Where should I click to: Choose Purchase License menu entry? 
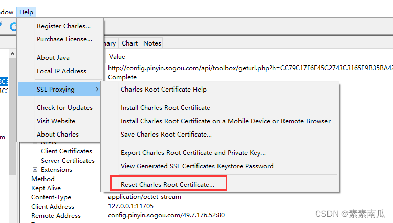[64, 39]
